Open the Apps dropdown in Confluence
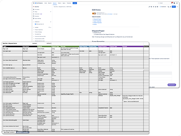This screenshot has width=181, height=136. [64, 3]
